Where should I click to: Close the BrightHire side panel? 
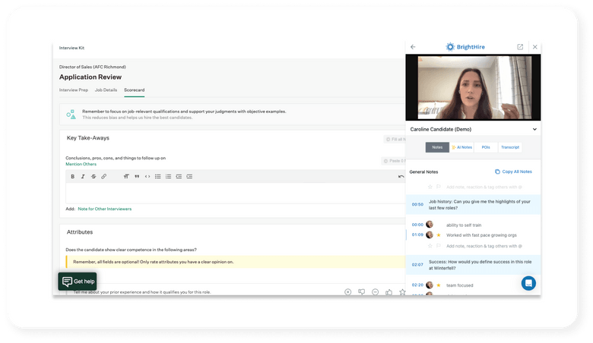click(x=534, y=47)
